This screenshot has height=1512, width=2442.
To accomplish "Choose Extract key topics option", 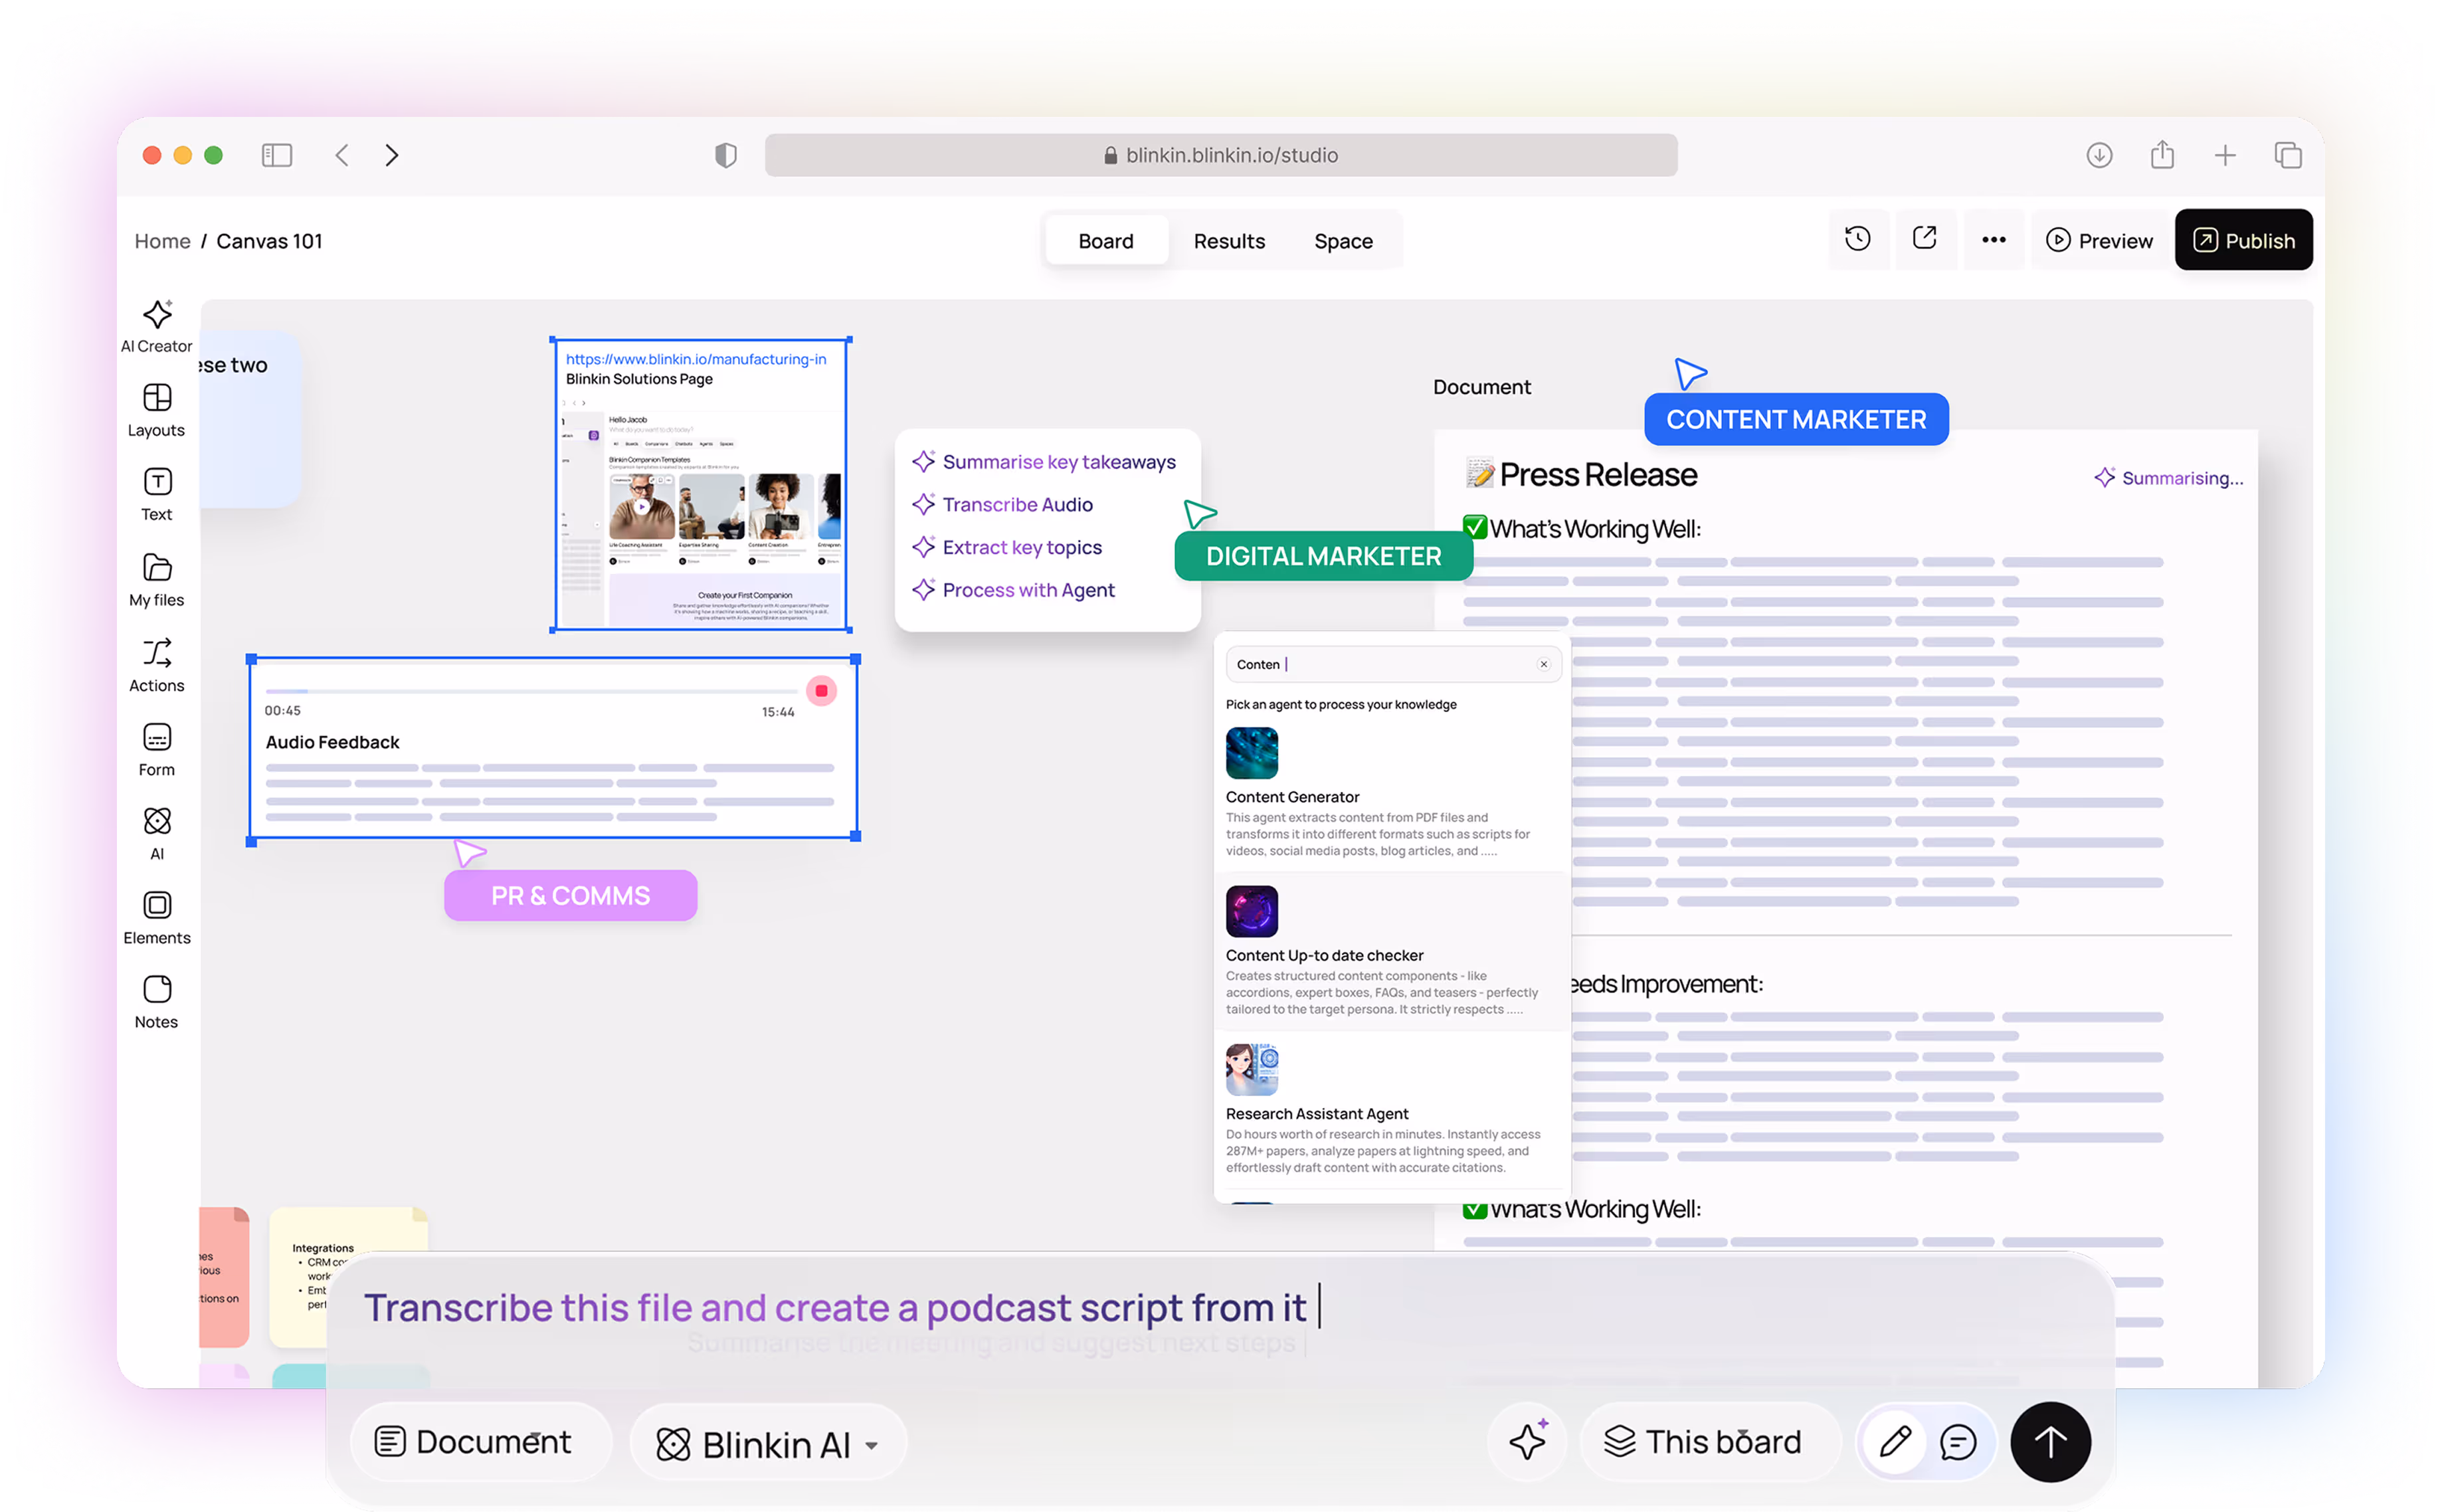I will [x=1008, y=547].
